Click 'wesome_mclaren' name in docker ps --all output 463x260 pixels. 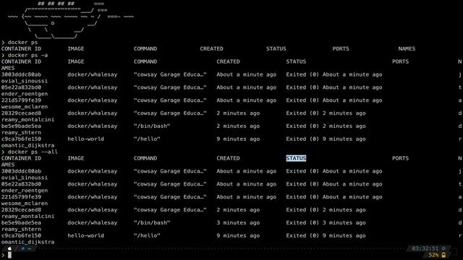pyautogui.click(x=25, y=204)
